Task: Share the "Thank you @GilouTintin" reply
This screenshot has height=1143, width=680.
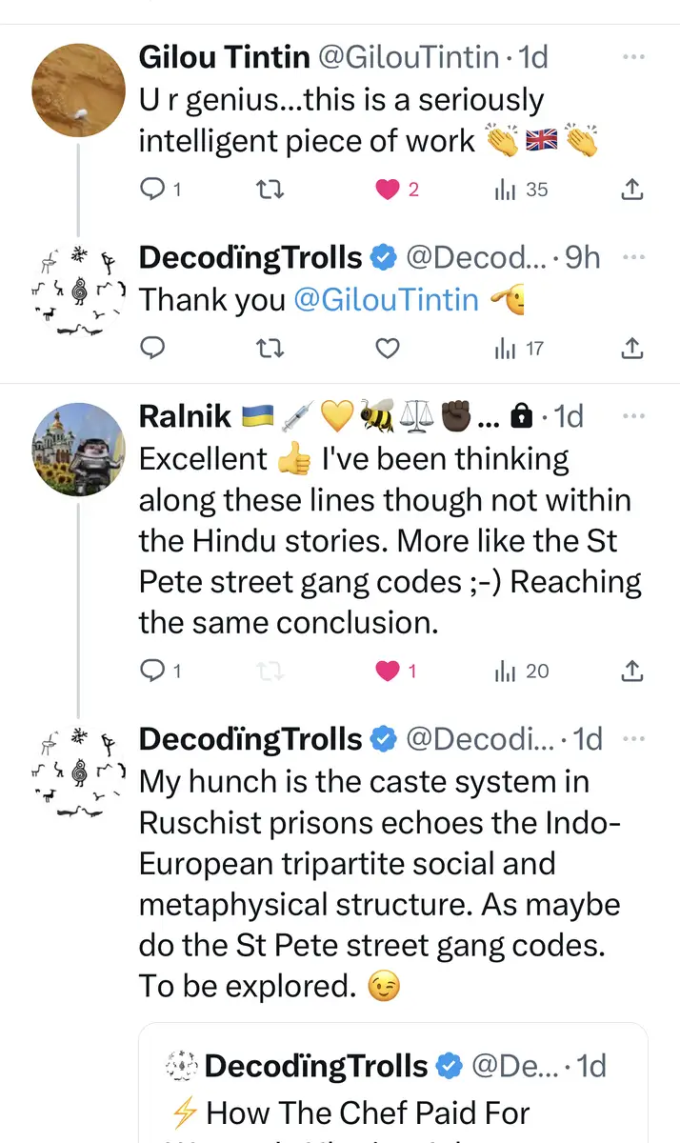Action: pyautogui.click(x=630, y=349)
